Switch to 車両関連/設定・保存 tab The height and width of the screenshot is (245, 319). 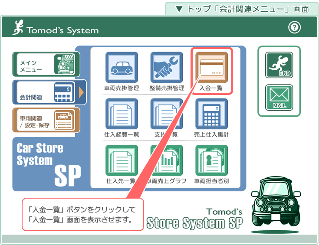[x=46, y=120]
